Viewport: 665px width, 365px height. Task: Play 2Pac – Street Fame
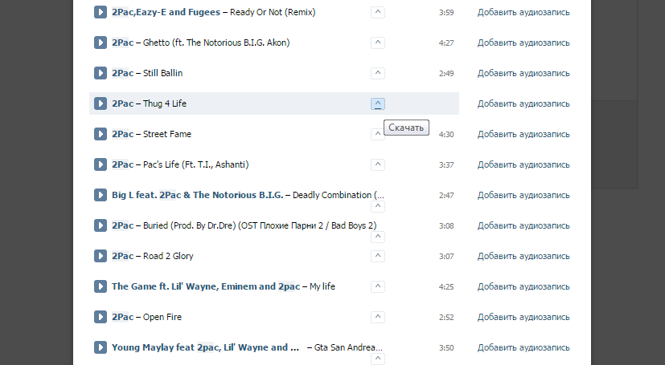100,134
